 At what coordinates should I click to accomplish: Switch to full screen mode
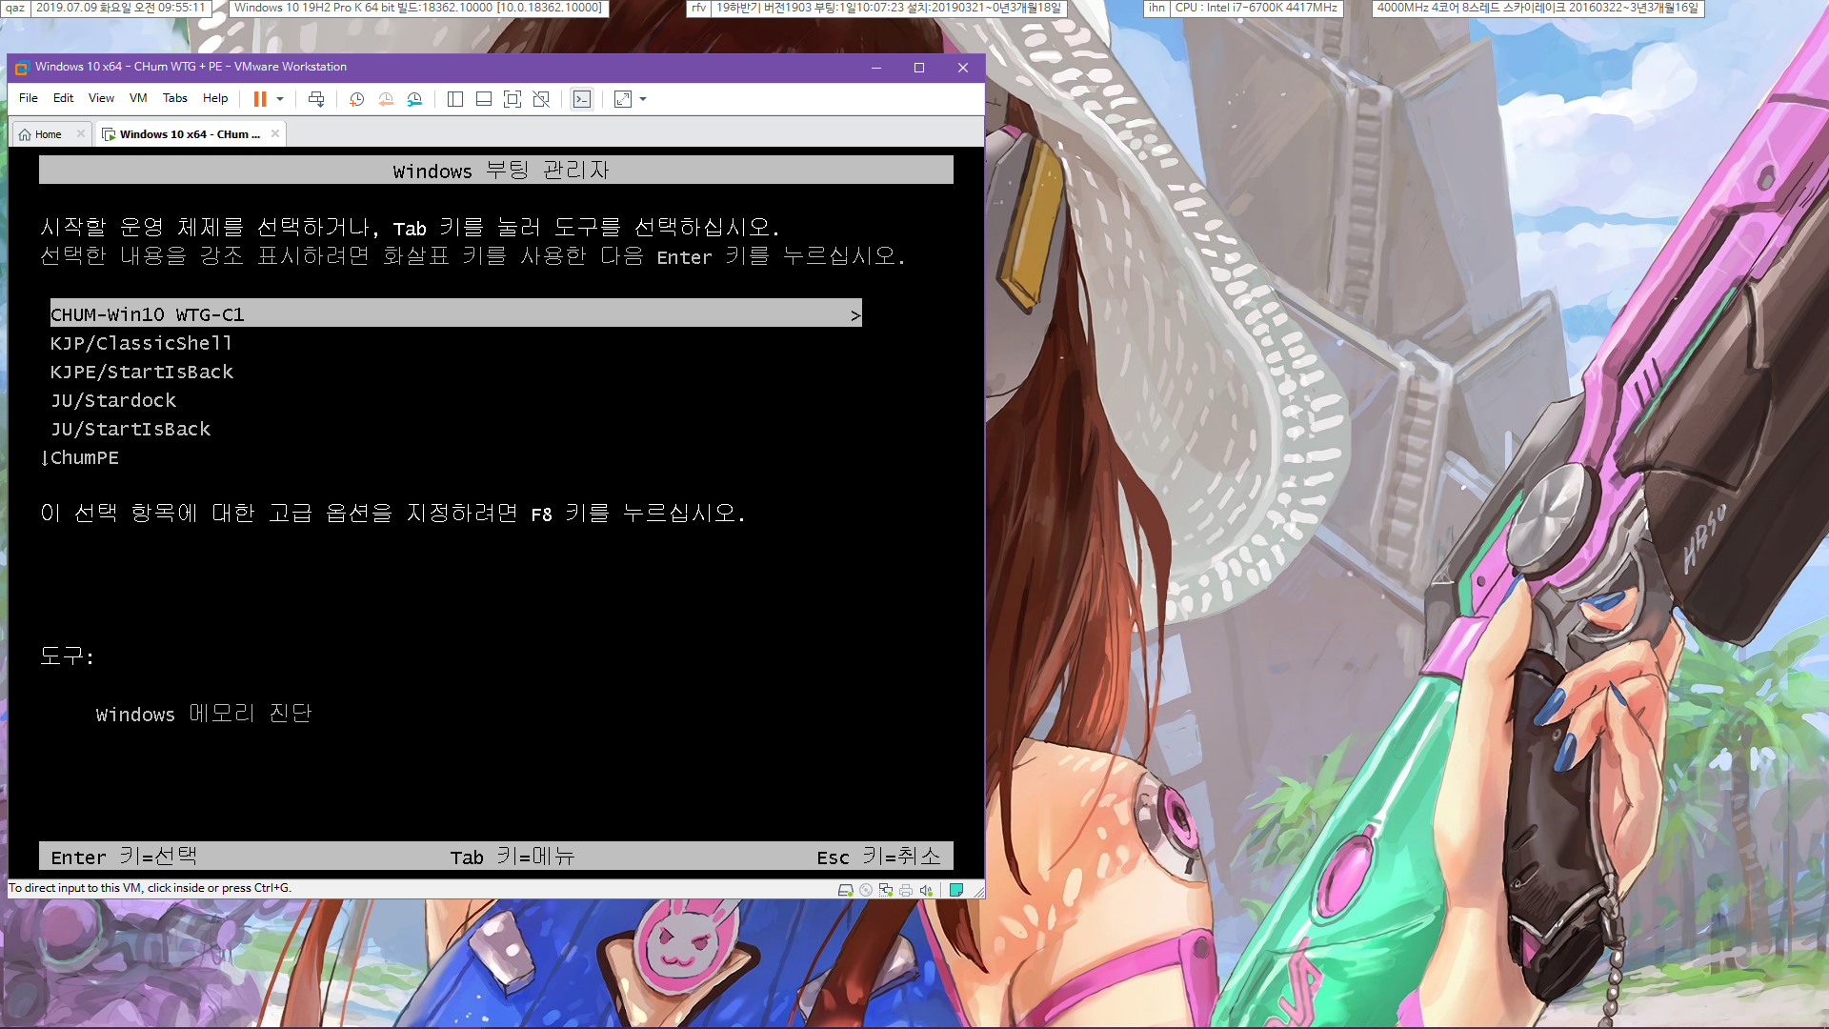coord(513,99)
